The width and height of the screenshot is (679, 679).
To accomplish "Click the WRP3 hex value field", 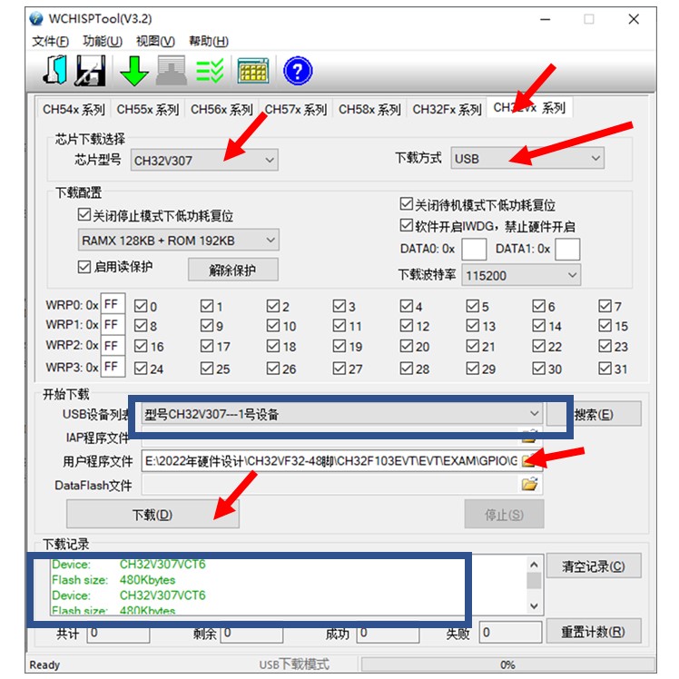I will [x=113, y=367].
